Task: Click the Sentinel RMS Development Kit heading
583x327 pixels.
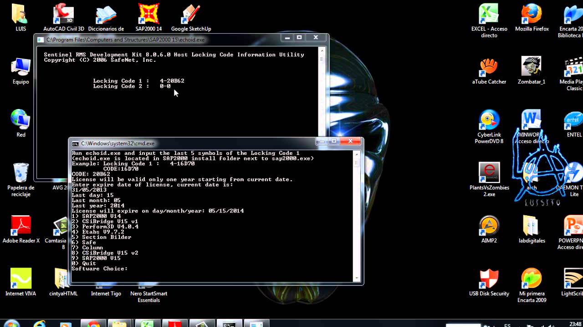Action: (x=174, y=54)
